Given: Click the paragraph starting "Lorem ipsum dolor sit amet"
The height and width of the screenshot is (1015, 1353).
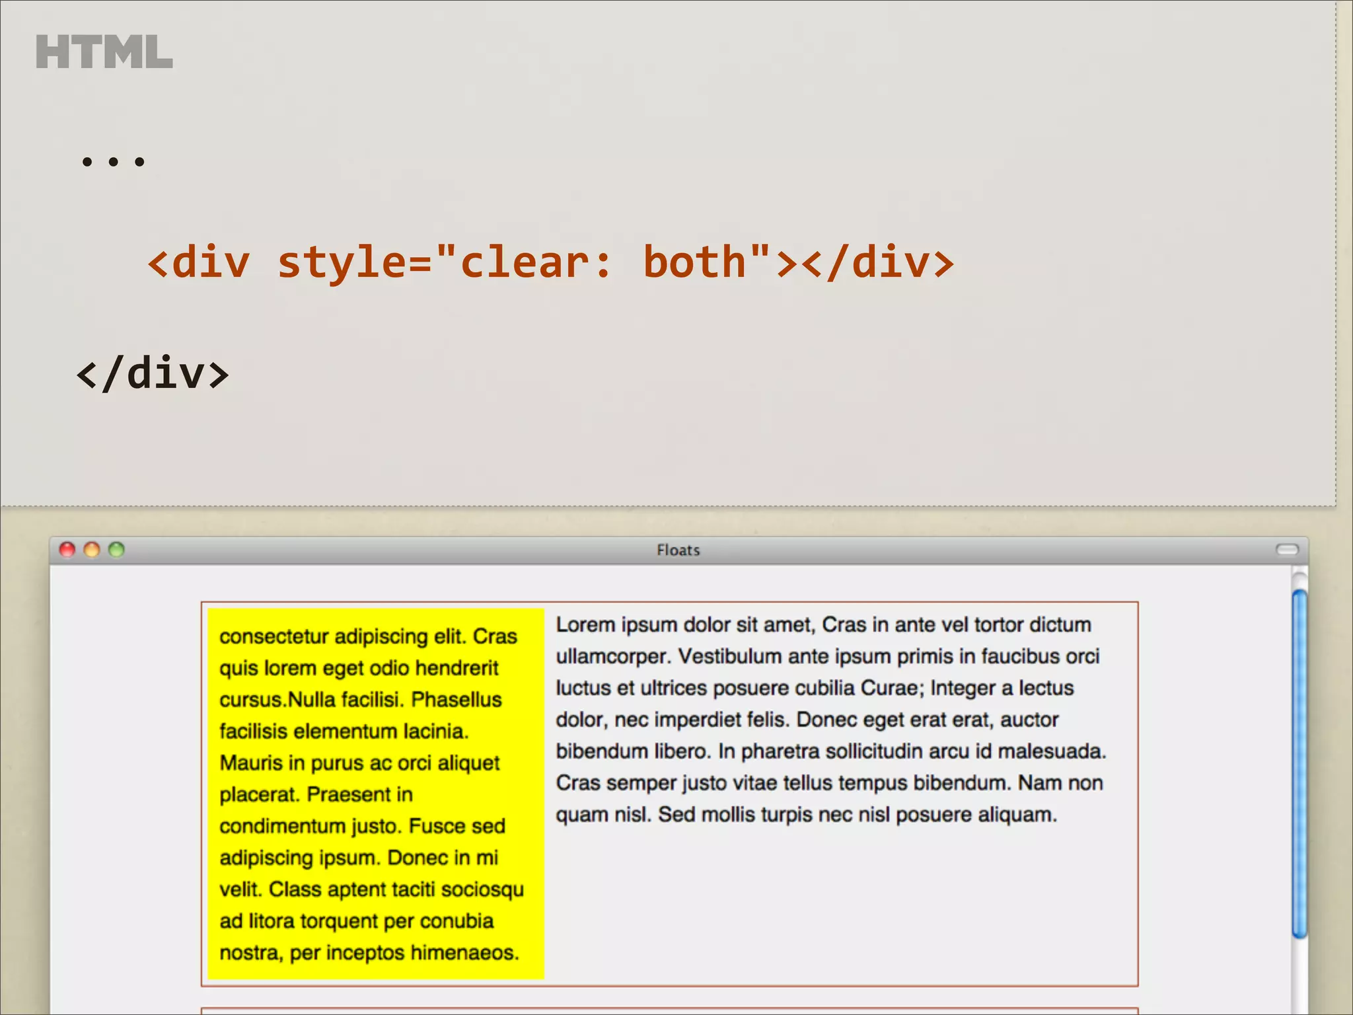Looking at the screenshot, I should (x=831, y=720).
